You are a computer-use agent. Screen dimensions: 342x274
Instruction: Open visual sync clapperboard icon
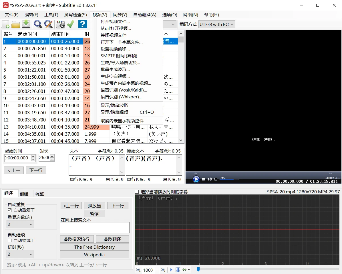(60, 24)
